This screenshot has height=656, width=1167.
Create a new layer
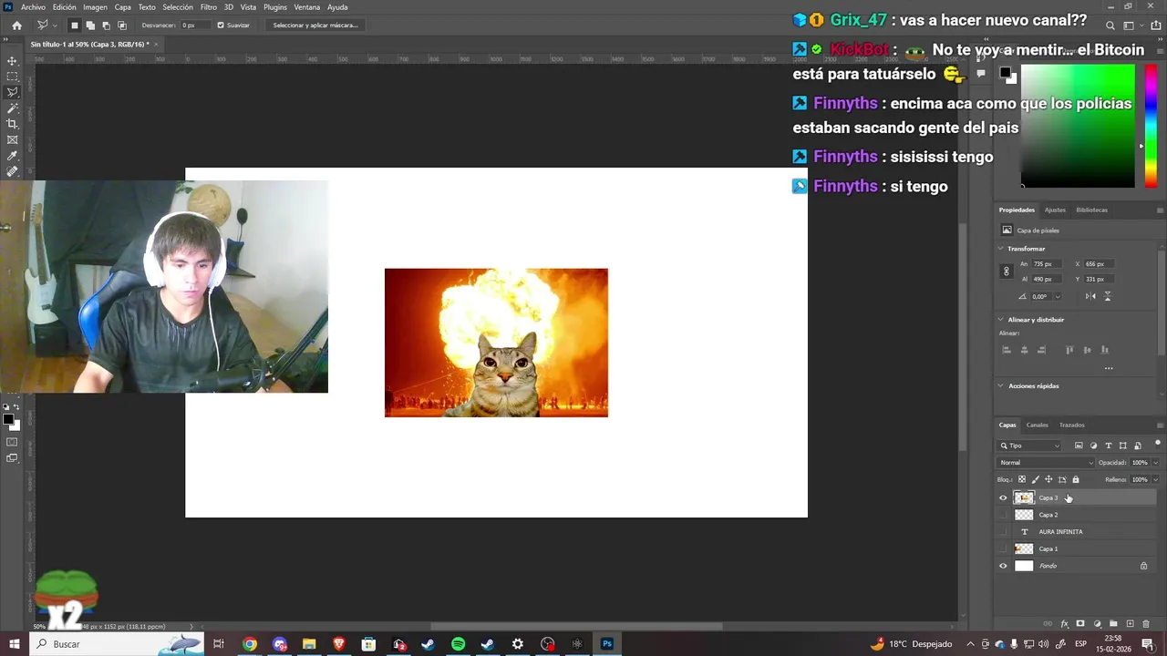(x=1130, y=624)
